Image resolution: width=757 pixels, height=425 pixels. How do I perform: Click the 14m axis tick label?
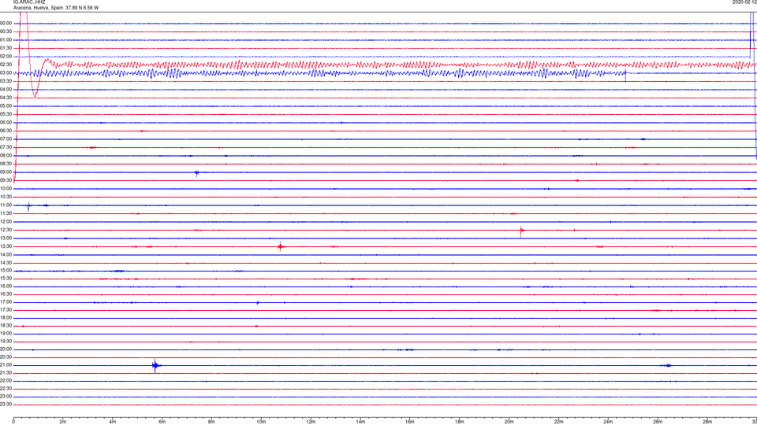[x=360, y=422]
